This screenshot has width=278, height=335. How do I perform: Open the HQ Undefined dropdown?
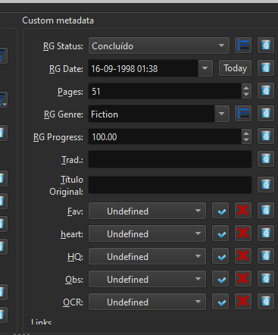(147, 256)
